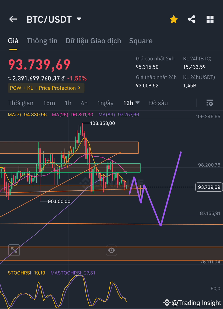Screen dimensions: 223x309
Task: Tap the back arrow to exit the chart
Action: [13, 19]
